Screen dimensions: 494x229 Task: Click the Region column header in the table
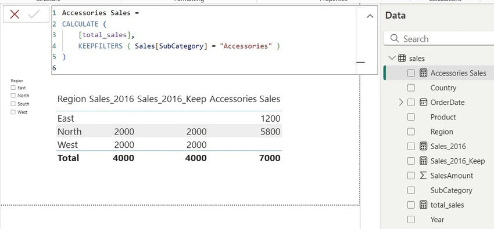[71, 99]
